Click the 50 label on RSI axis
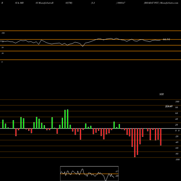The height and width of the screenshot is (181, 181). (3, 47)
